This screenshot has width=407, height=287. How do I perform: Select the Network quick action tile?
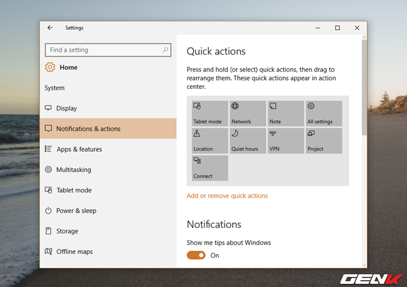coord(248,114)
